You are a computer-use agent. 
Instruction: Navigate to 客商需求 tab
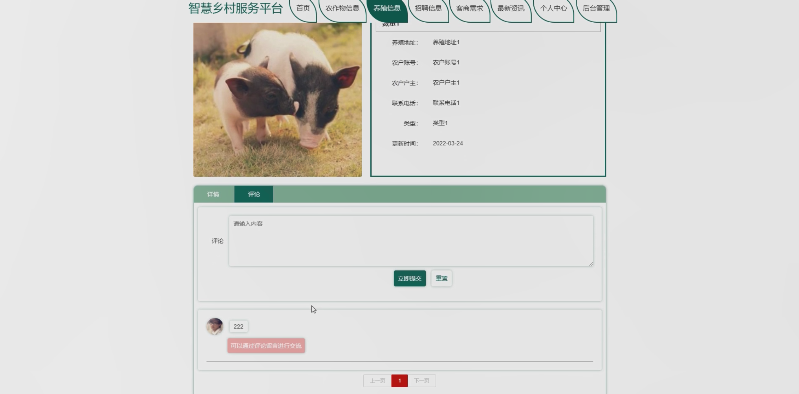[469, 8]
